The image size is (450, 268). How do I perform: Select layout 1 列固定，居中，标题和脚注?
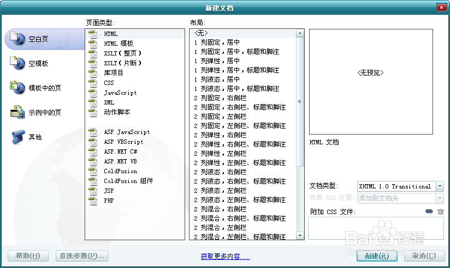[x=236, y=52]
